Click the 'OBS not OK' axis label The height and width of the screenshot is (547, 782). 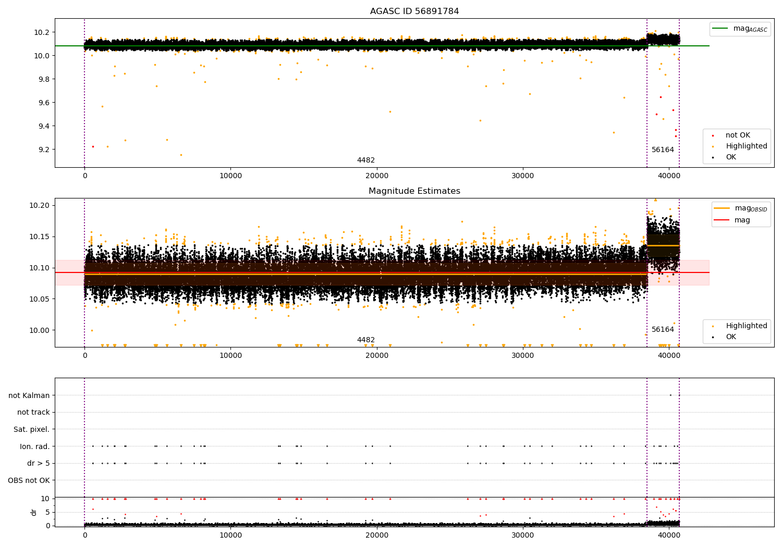click(29, 480)
